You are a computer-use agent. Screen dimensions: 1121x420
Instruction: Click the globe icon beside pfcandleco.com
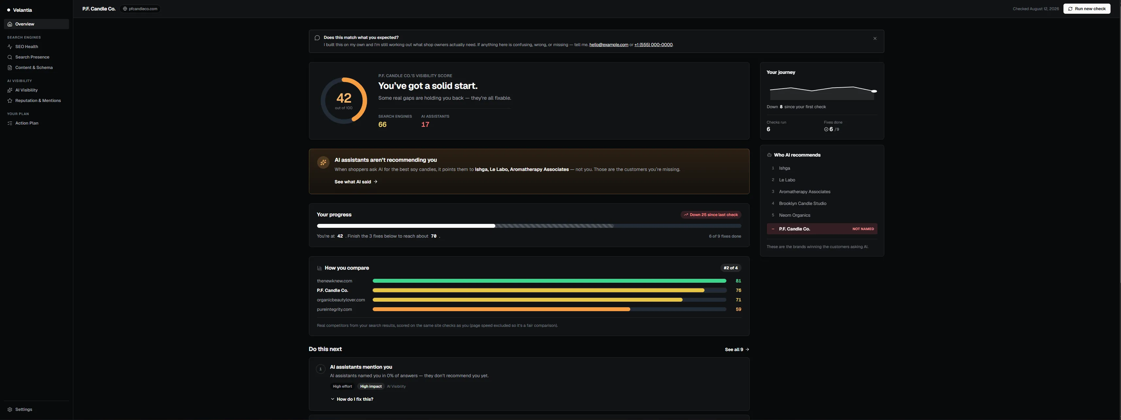pos(125,9)
